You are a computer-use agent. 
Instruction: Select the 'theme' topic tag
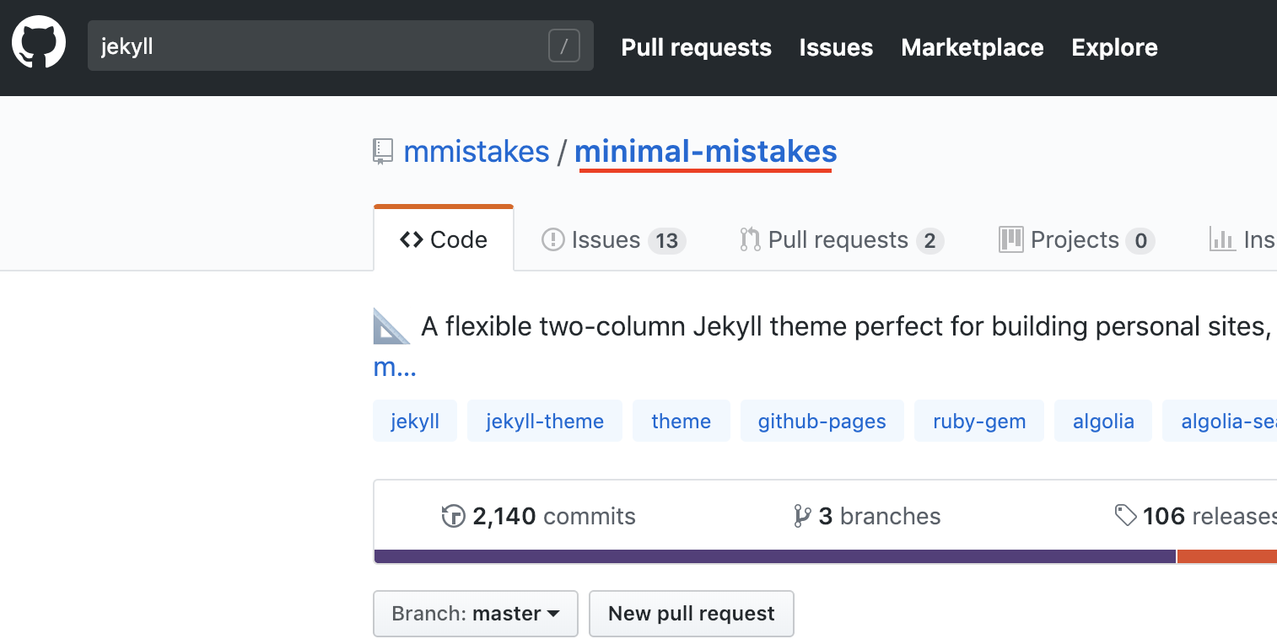[681, 421]
